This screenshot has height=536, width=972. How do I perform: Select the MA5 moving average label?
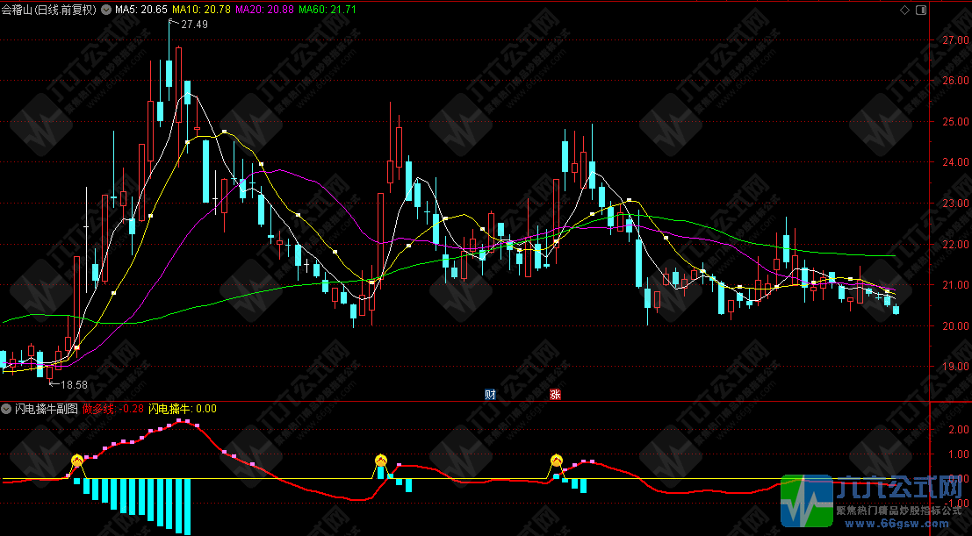(140, 9)
